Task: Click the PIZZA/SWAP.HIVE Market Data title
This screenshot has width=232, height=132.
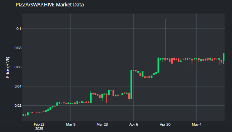Action: (x=50, y=5)
